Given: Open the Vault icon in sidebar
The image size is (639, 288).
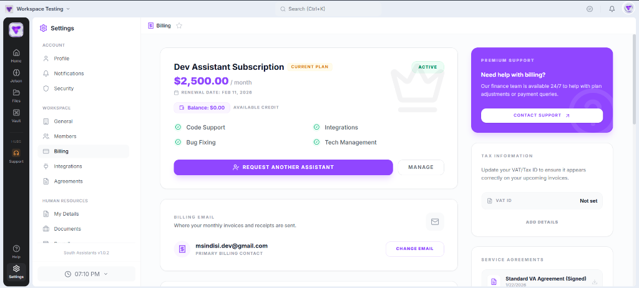Looking at the screenshot, I should (16, 115).
